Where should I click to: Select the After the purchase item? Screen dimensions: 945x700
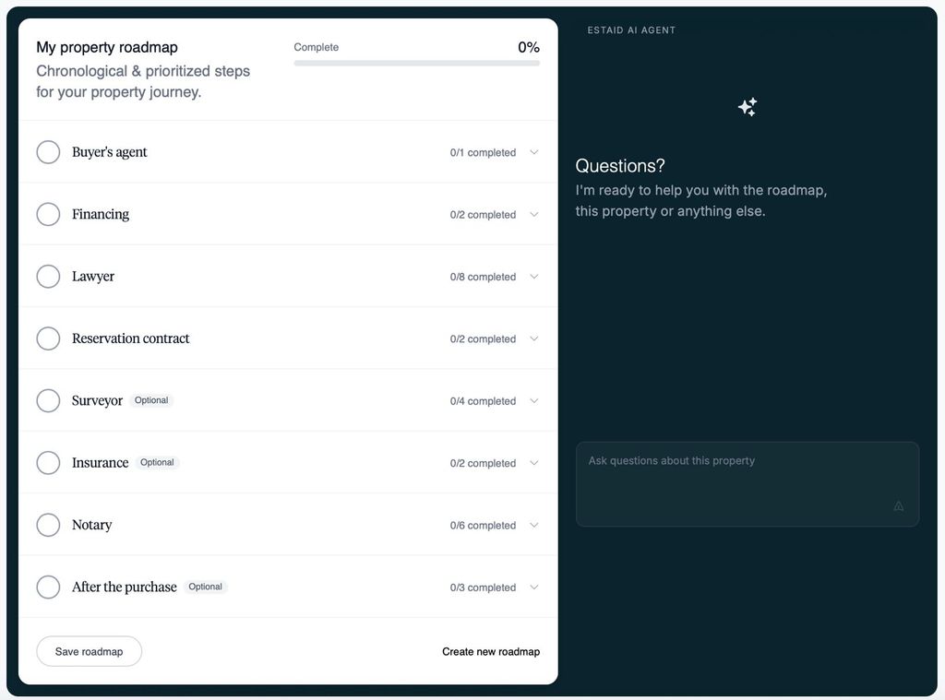[x=125, y=587]
